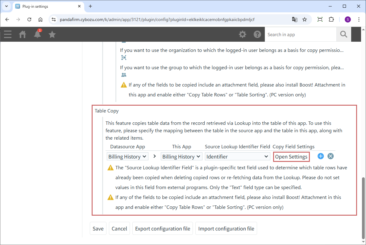The image size is (366, 245).
Task: Expand the Datasource App Billing History dropdown
Action: [x=127, y=157]
